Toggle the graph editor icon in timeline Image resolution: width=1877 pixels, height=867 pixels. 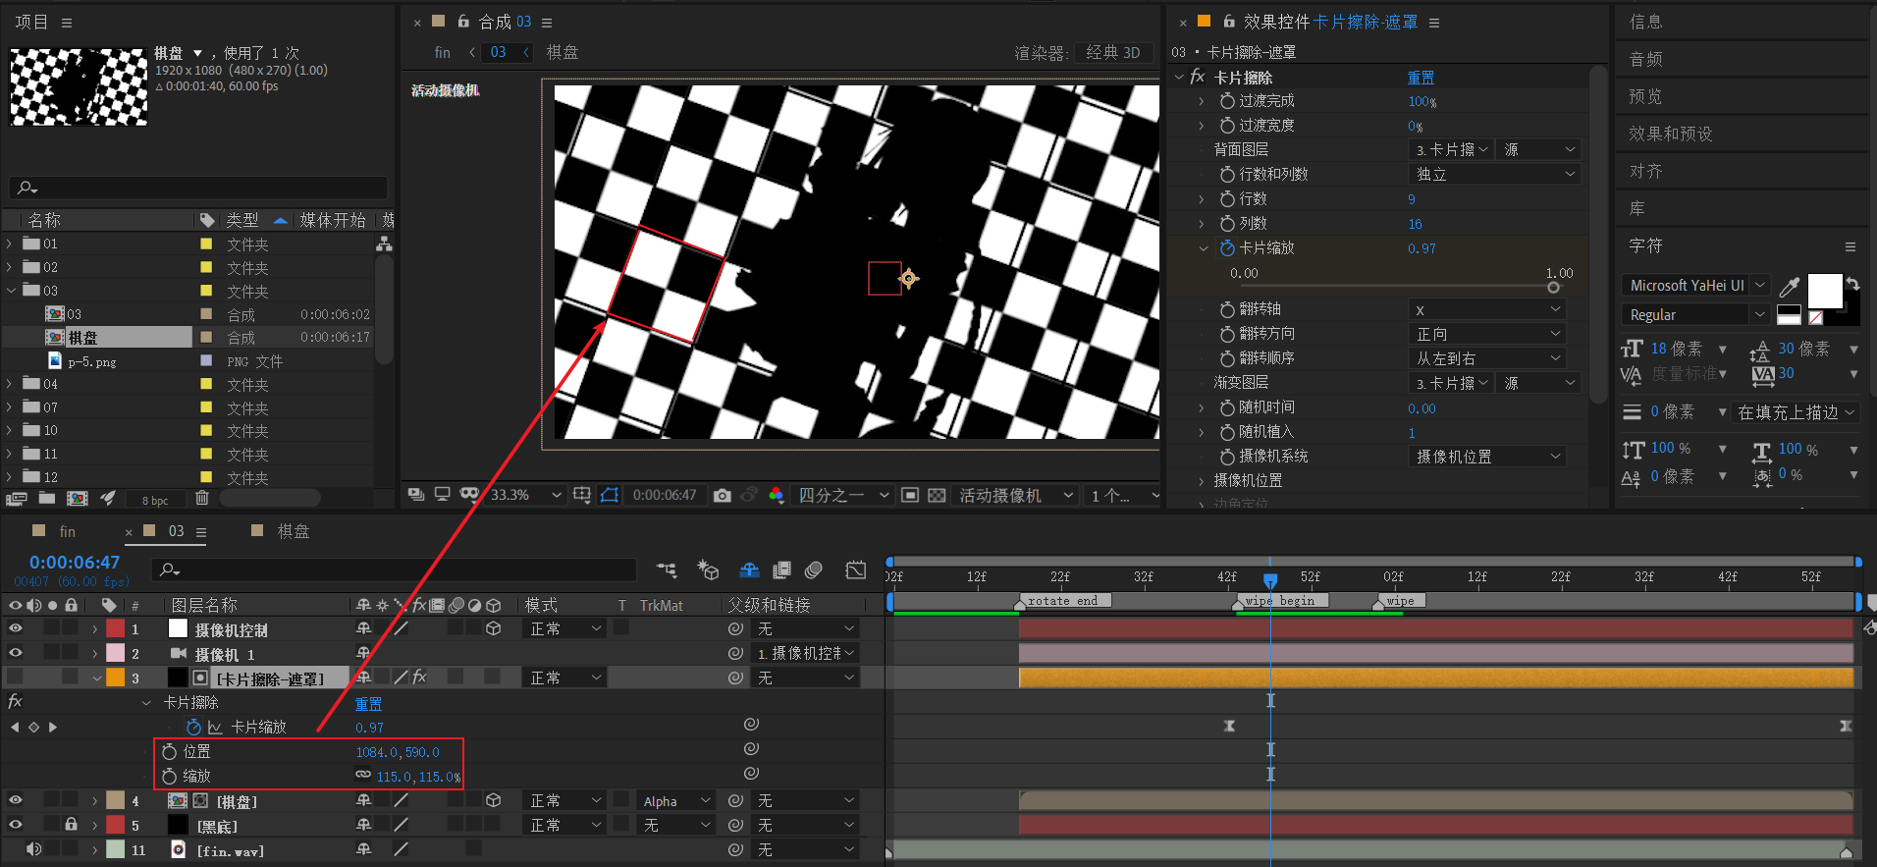[856, 569]
